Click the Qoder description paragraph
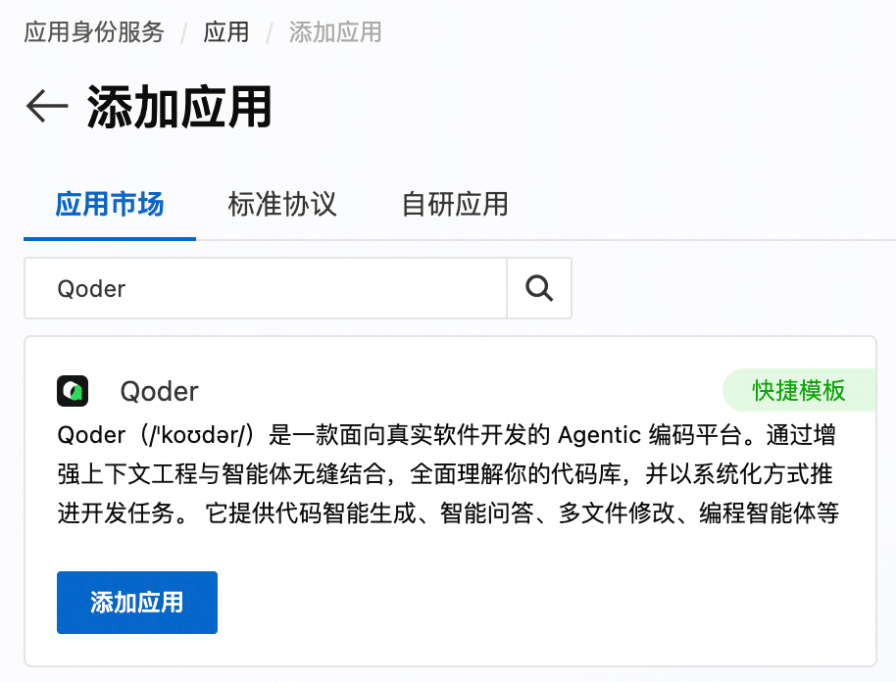 [x=448, y=474]
